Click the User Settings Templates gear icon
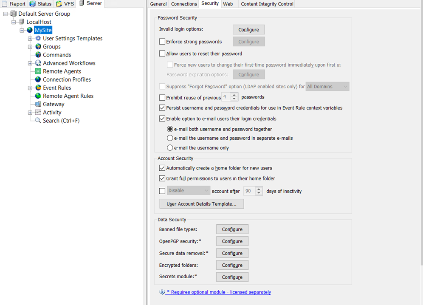The height and width of the screenshot is (305, 423). click(38, 38)
